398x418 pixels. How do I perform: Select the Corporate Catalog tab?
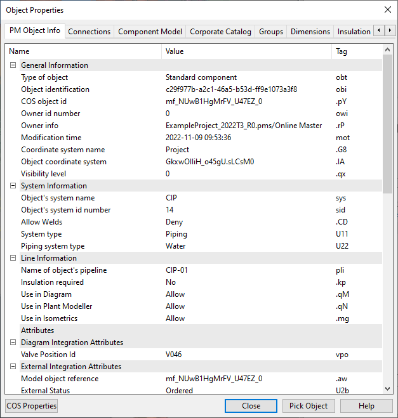point(220,32)
